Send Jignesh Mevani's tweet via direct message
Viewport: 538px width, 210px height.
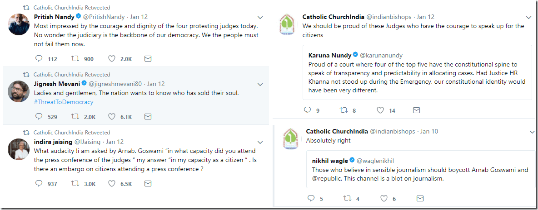[x=148, y=117]
